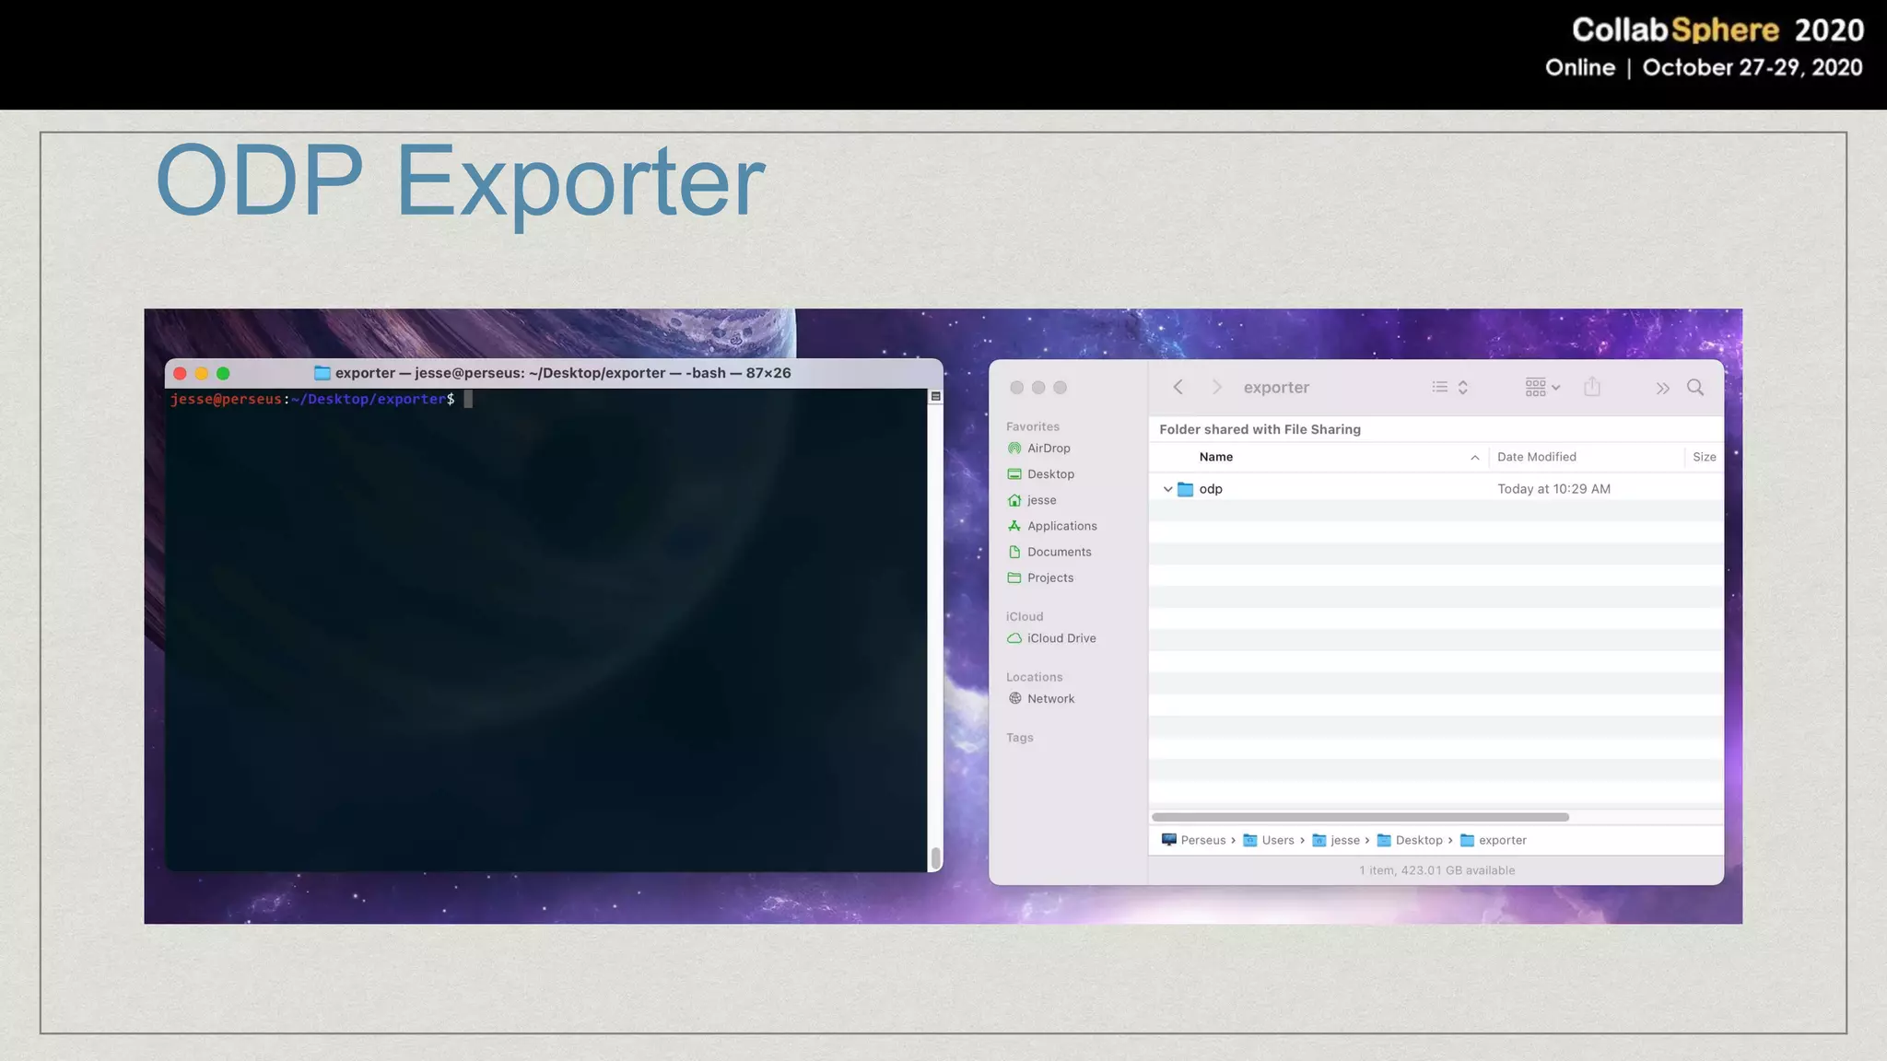The width and height of the screenshot is (1887, 1061).
Task: Click jesse in the Finder path bar
Action: click(x=1336, y=840)
